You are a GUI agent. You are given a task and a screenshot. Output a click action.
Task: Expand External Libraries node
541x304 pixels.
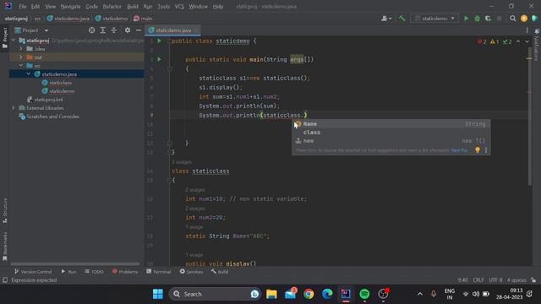pos(14,108)
